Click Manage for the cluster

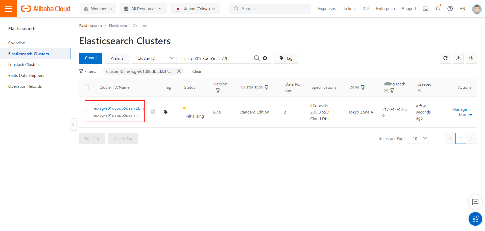tap(459, 109)
